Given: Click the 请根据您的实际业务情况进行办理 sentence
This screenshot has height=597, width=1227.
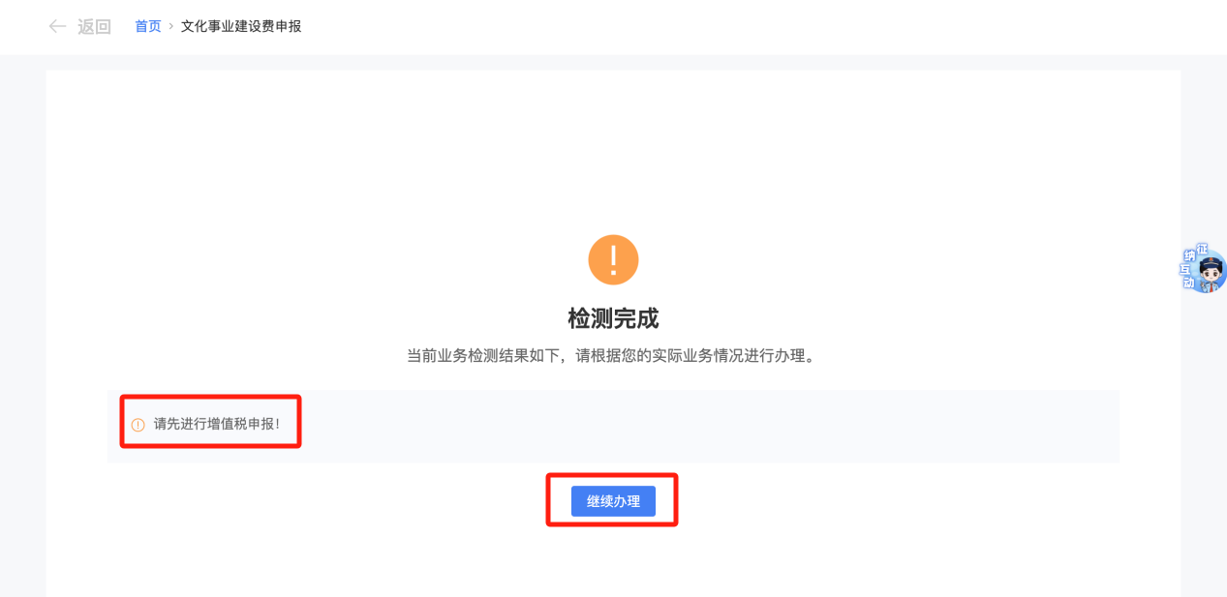Looking at the screenshot, I should 691,355.
